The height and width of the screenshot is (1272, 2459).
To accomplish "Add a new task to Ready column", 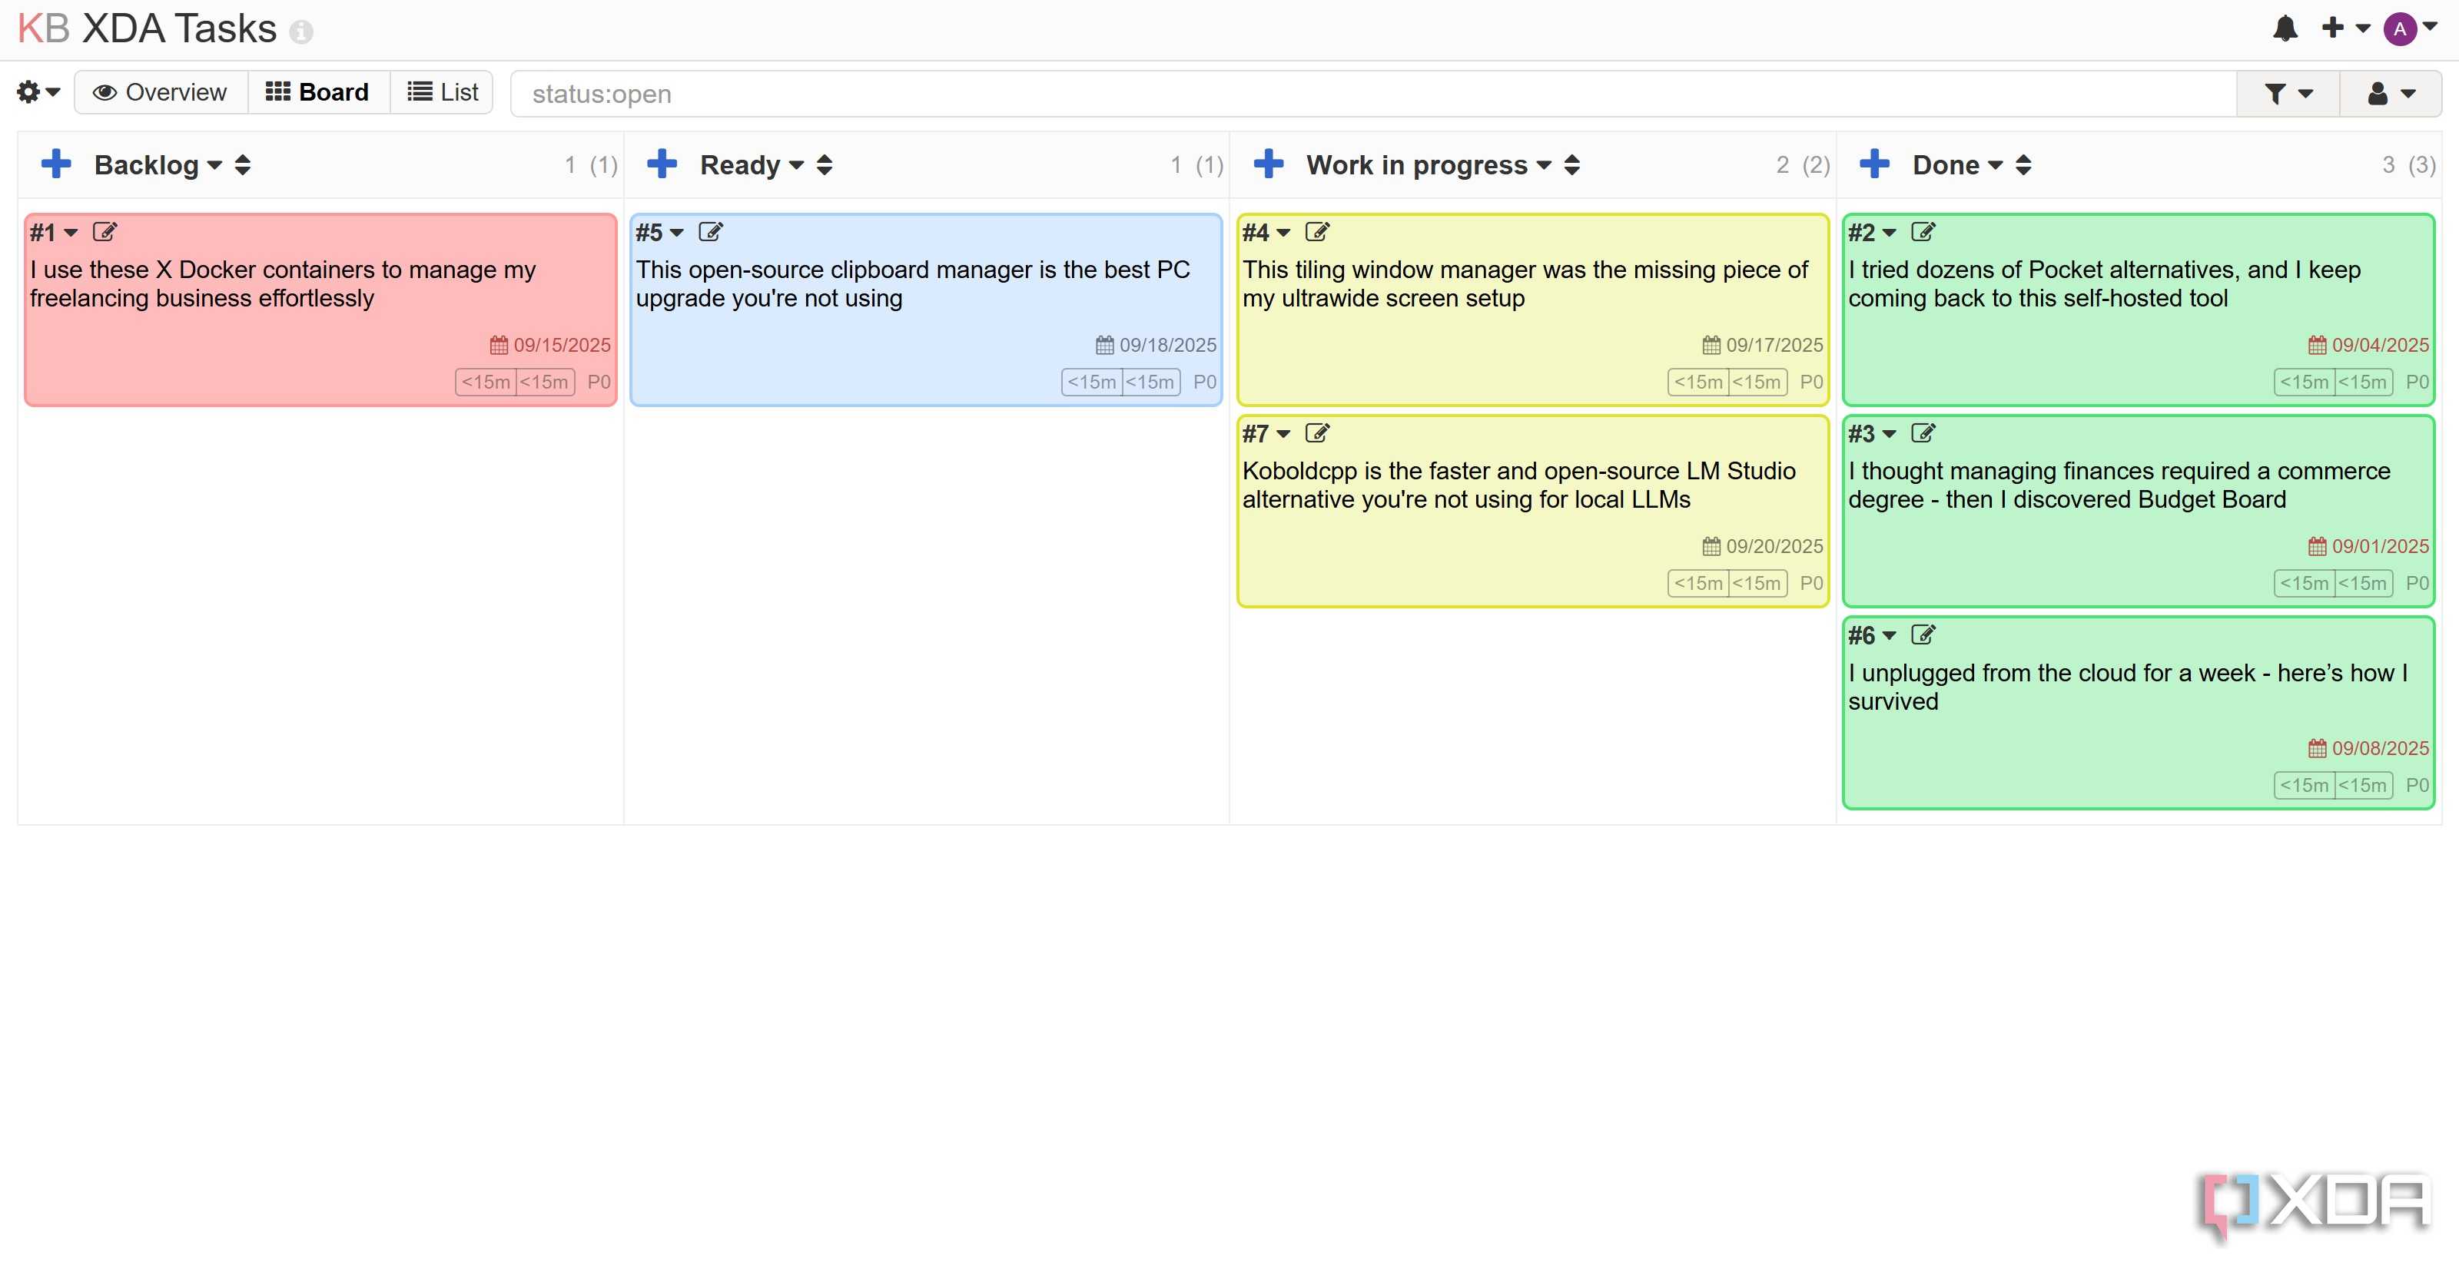I will pos(662,164).
